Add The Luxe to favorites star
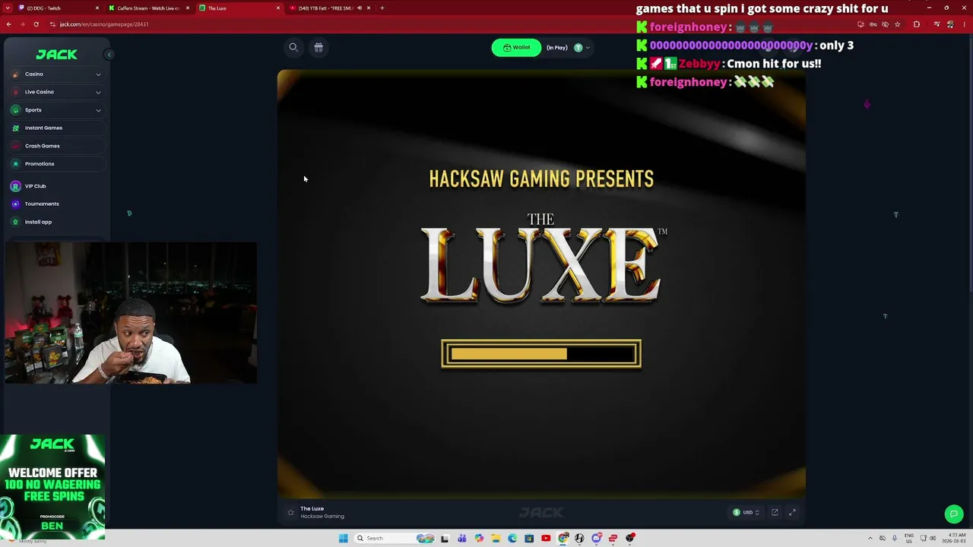Screen dimensions: 973x547 [x=290, y=513]
